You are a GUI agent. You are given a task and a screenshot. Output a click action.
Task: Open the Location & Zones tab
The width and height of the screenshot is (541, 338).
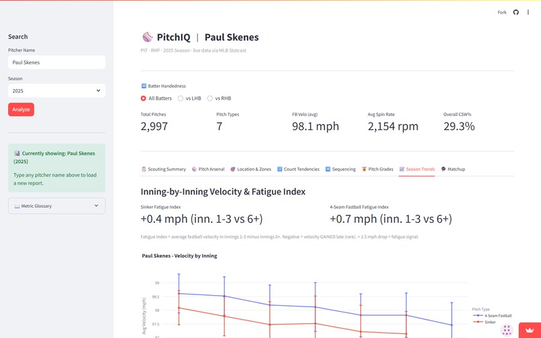251,169
